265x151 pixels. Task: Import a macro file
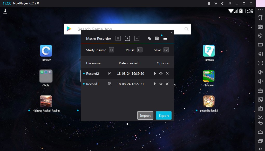(145, 115)
